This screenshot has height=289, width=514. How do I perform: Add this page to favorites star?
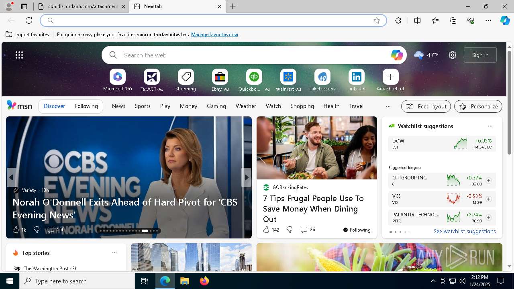click(377, 20)
